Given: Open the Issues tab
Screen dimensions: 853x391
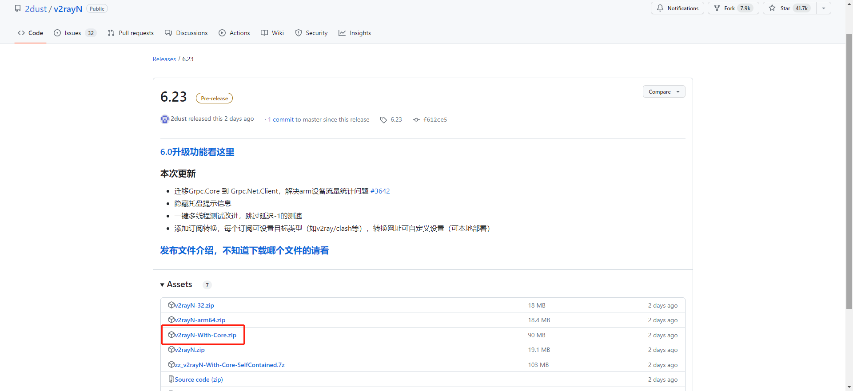Looking at the screenshot, I should point(75,33).
